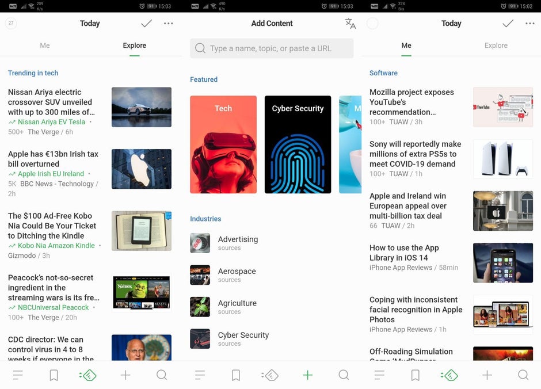
Task: Focus the name, topic, or URL search field
Action: point(272,48)
